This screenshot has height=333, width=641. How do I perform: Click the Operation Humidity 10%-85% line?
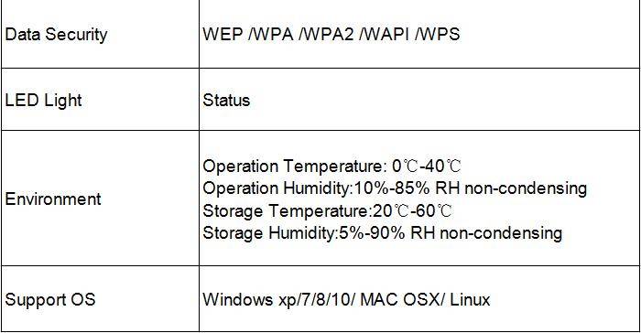tap(395, 188)
